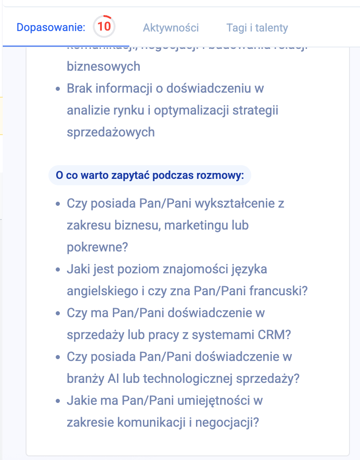Viewport: 360px width, 460px height.
Task: Open the Dopasowanie tab
Action: 51,27
